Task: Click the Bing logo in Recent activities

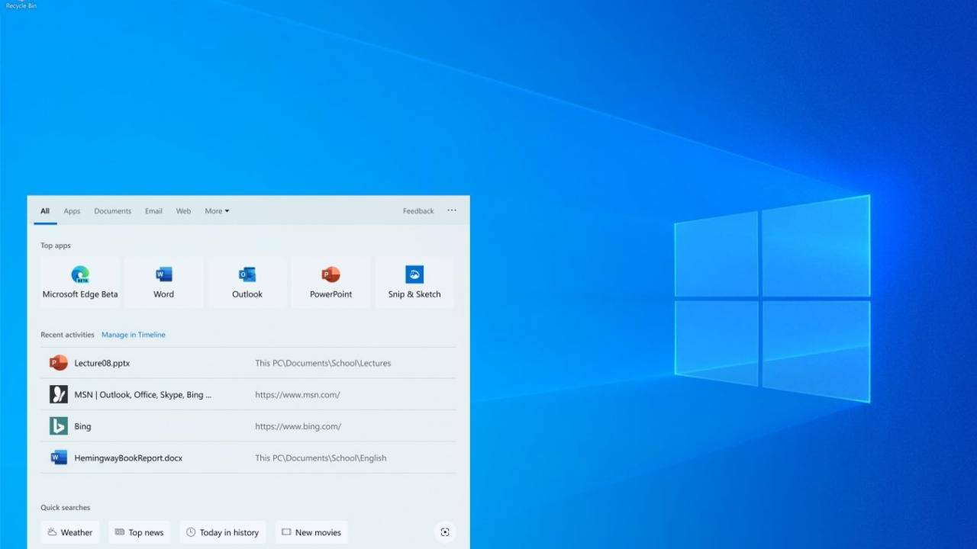Action: coord(59,425)
